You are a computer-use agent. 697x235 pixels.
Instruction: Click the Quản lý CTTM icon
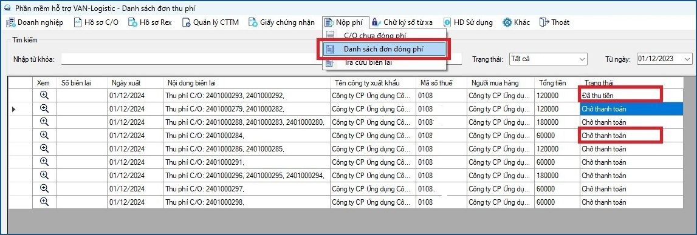tap(187, 22)
